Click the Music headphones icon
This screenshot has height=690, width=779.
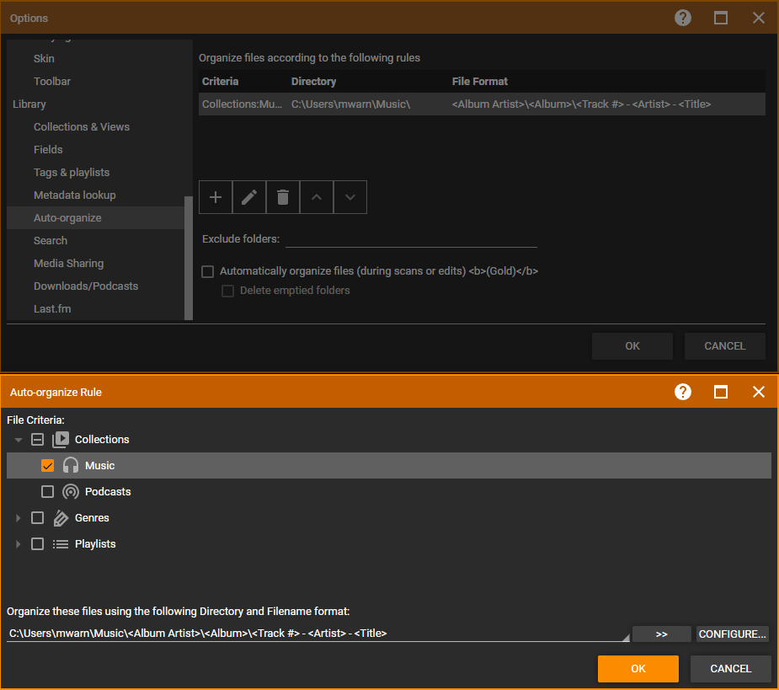(71, 465)
